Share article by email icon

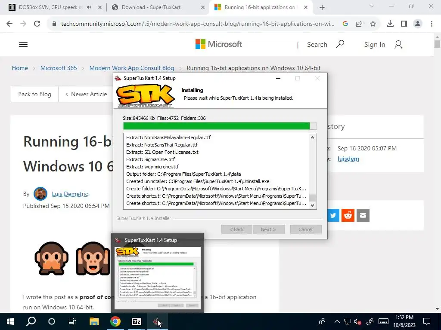coord(363,215)
